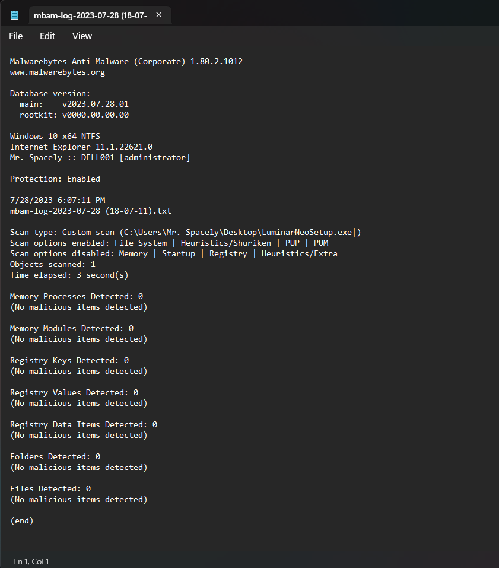499x568 pixels.
Task: Place cursor on Memory Processes Detected line
Action: (x=77, y=296)
